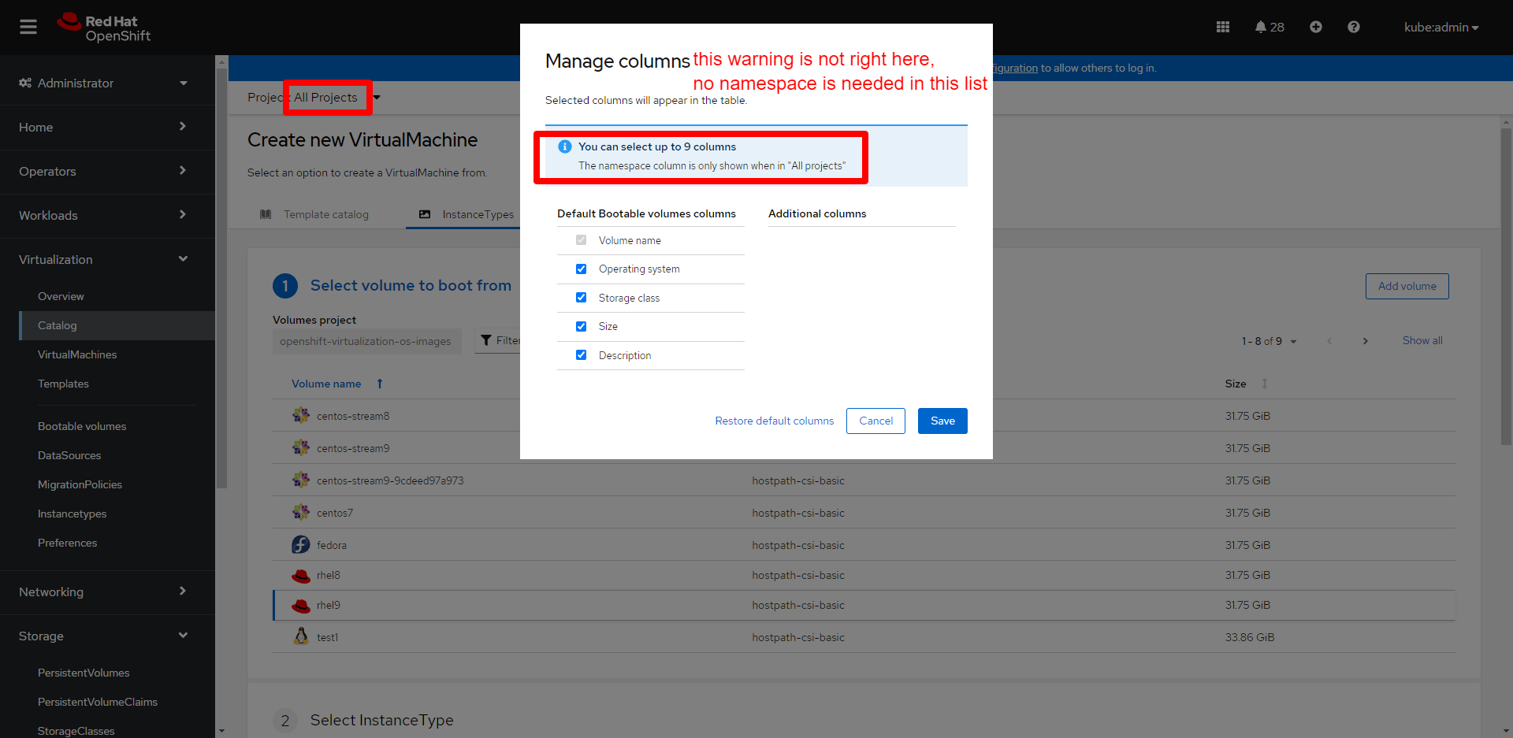The height and width of the screenshot is (738, 1513).
Task: Click the Show all link
Action: [x=1422, y=340]
